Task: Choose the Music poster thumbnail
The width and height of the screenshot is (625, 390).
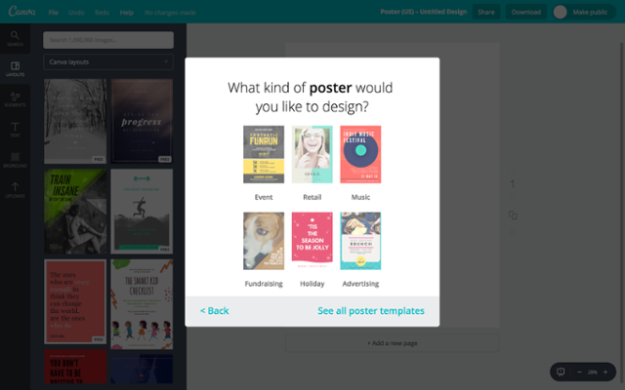Action: click(x=360, y=154)
